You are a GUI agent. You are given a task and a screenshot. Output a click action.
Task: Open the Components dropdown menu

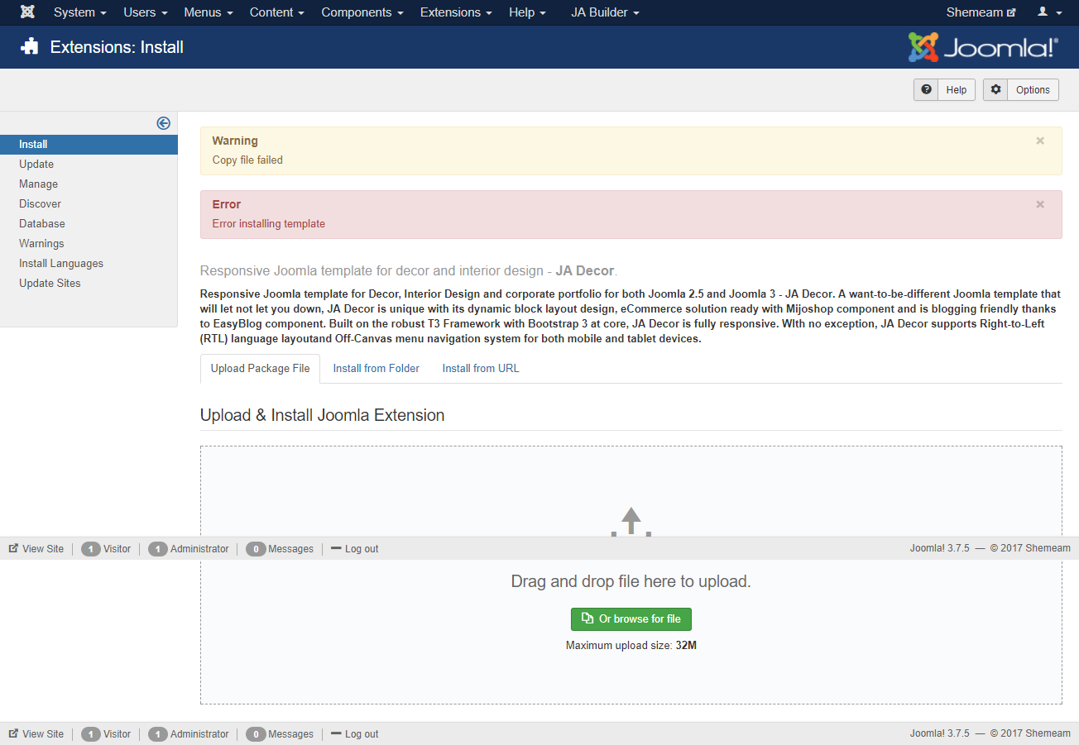point(362,12)
